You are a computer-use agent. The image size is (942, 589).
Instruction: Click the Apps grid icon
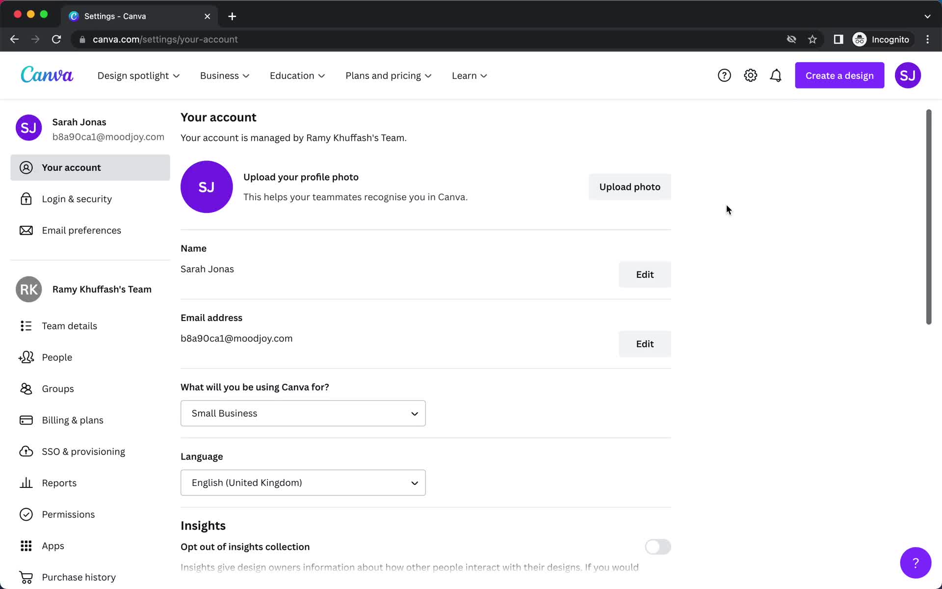coord(26,546)
